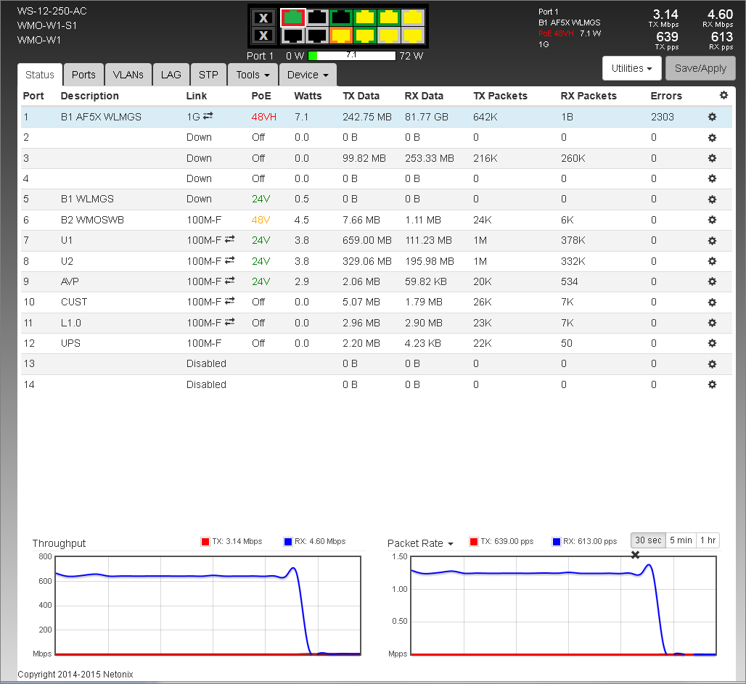Open the STP tab
The height and width of the screenshot is (684, 746).
click(208, 75)
